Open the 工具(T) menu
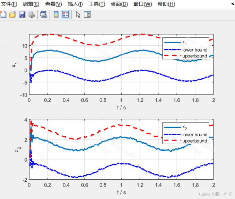This screenshot has height=199, width=235. click(97, 4)
